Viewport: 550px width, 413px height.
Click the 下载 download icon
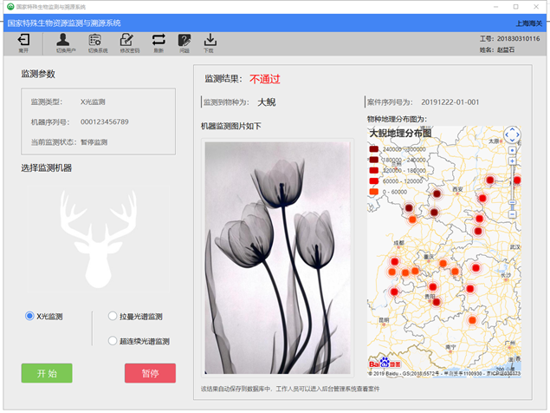click(x=210, y=42)
